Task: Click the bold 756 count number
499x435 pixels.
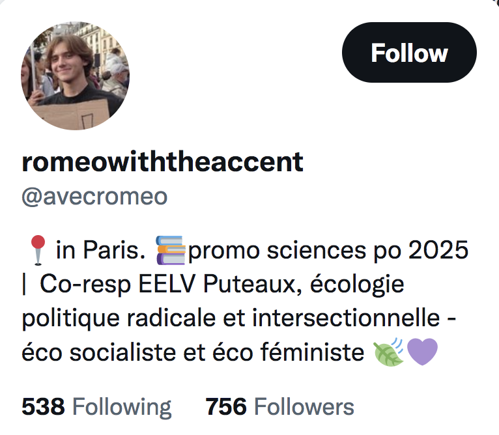Action: click(x=226, y=407)
